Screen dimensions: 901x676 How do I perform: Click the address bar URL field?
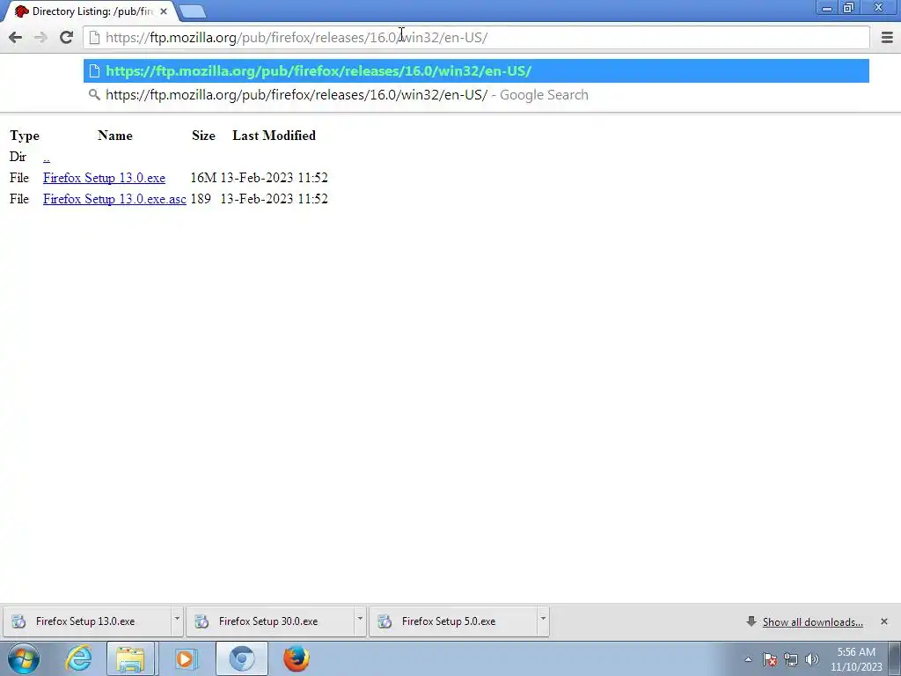click(x=476, y=37)
